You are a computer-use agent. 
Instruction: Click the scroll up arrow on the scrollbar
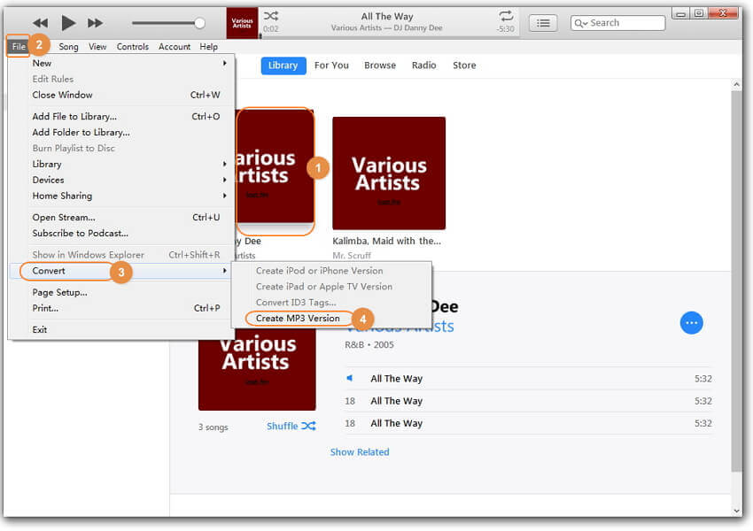736,84
